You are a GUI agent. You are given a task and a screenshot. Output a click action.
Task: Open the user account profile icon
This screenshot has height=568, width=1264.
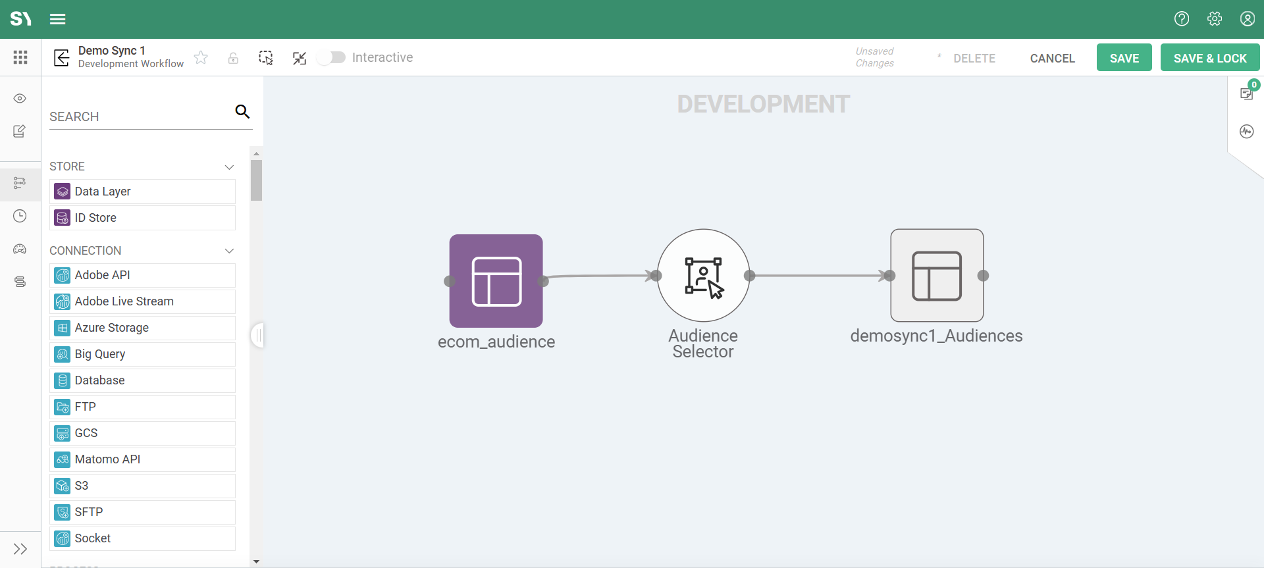(x=1248, y=19)
